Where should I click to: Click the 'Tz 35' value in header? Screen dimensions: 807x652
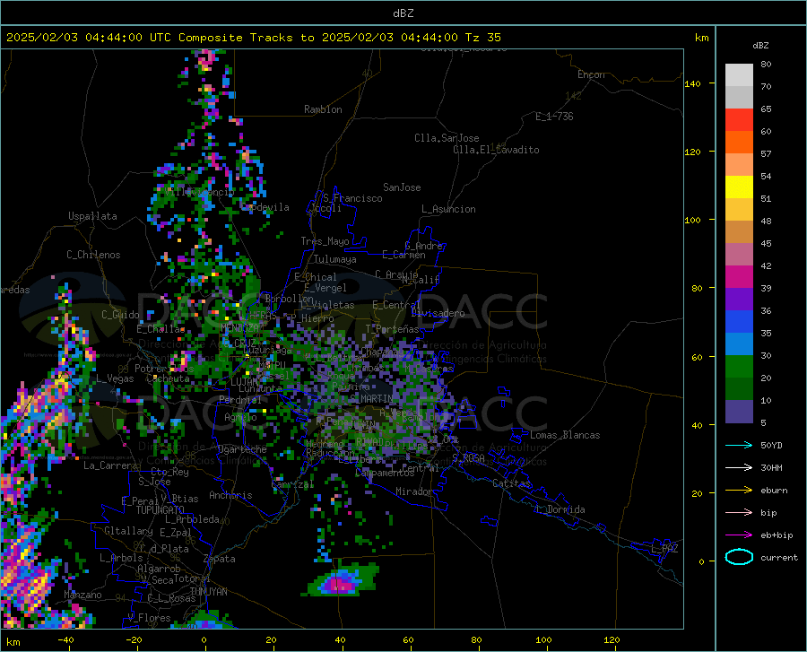(x=482, y=38)
